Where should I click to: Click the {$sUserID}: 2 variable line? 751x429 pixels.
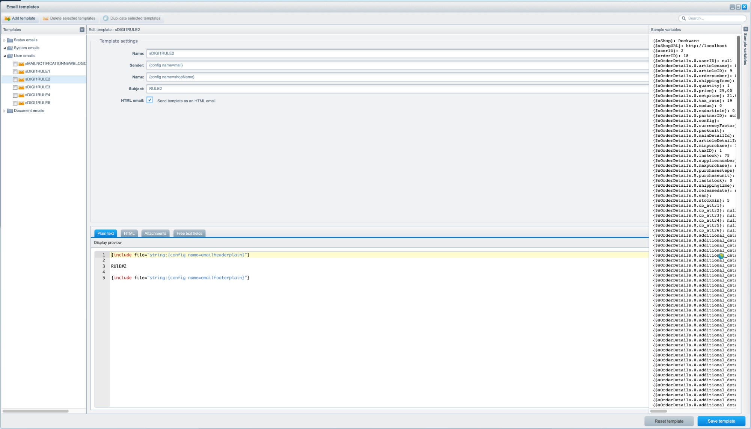point(668,51)
